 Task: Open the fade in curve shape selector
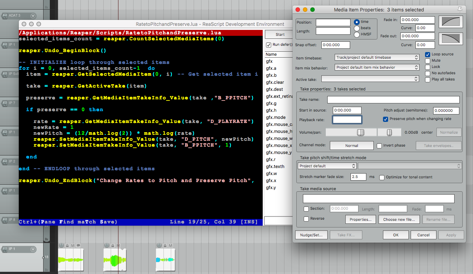coord(450,22)
